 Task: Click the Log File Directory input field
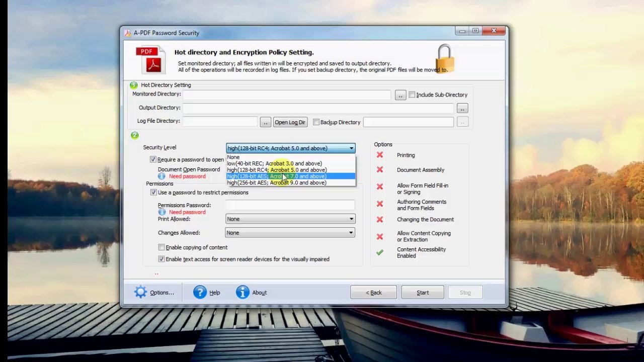click(220, 121)
